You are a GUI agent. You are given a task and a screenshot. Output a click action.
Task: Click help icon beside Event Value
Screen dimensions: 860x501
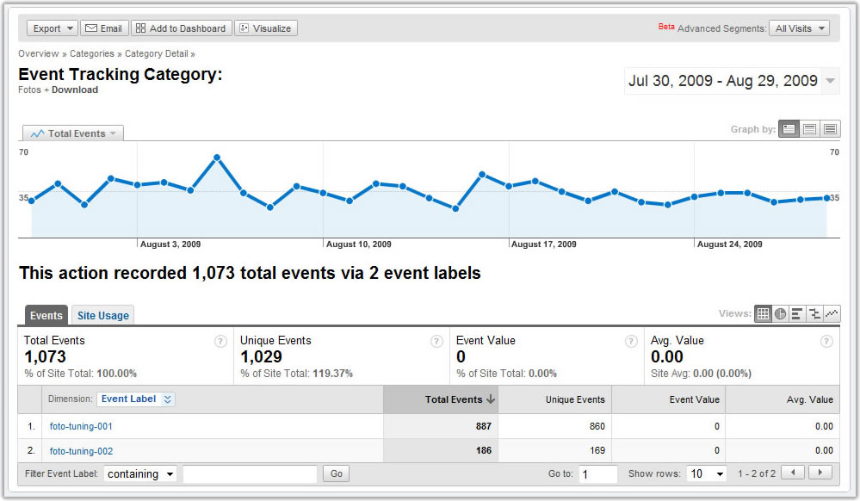631,342
